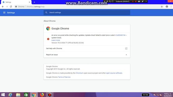This screenshot has height=97, width=173.
Task: Launch Firefox from the taskbar
Action: pos(42,95)
